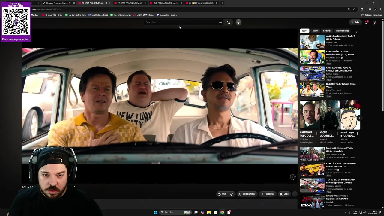
Task: Open Chrome extensions puzzle icon
Action: click(362, 9)
